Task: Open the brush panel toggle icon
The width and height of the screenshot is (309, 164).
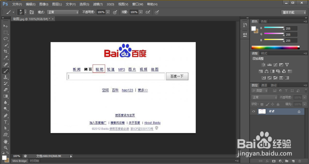Action: tap(32, 12)
